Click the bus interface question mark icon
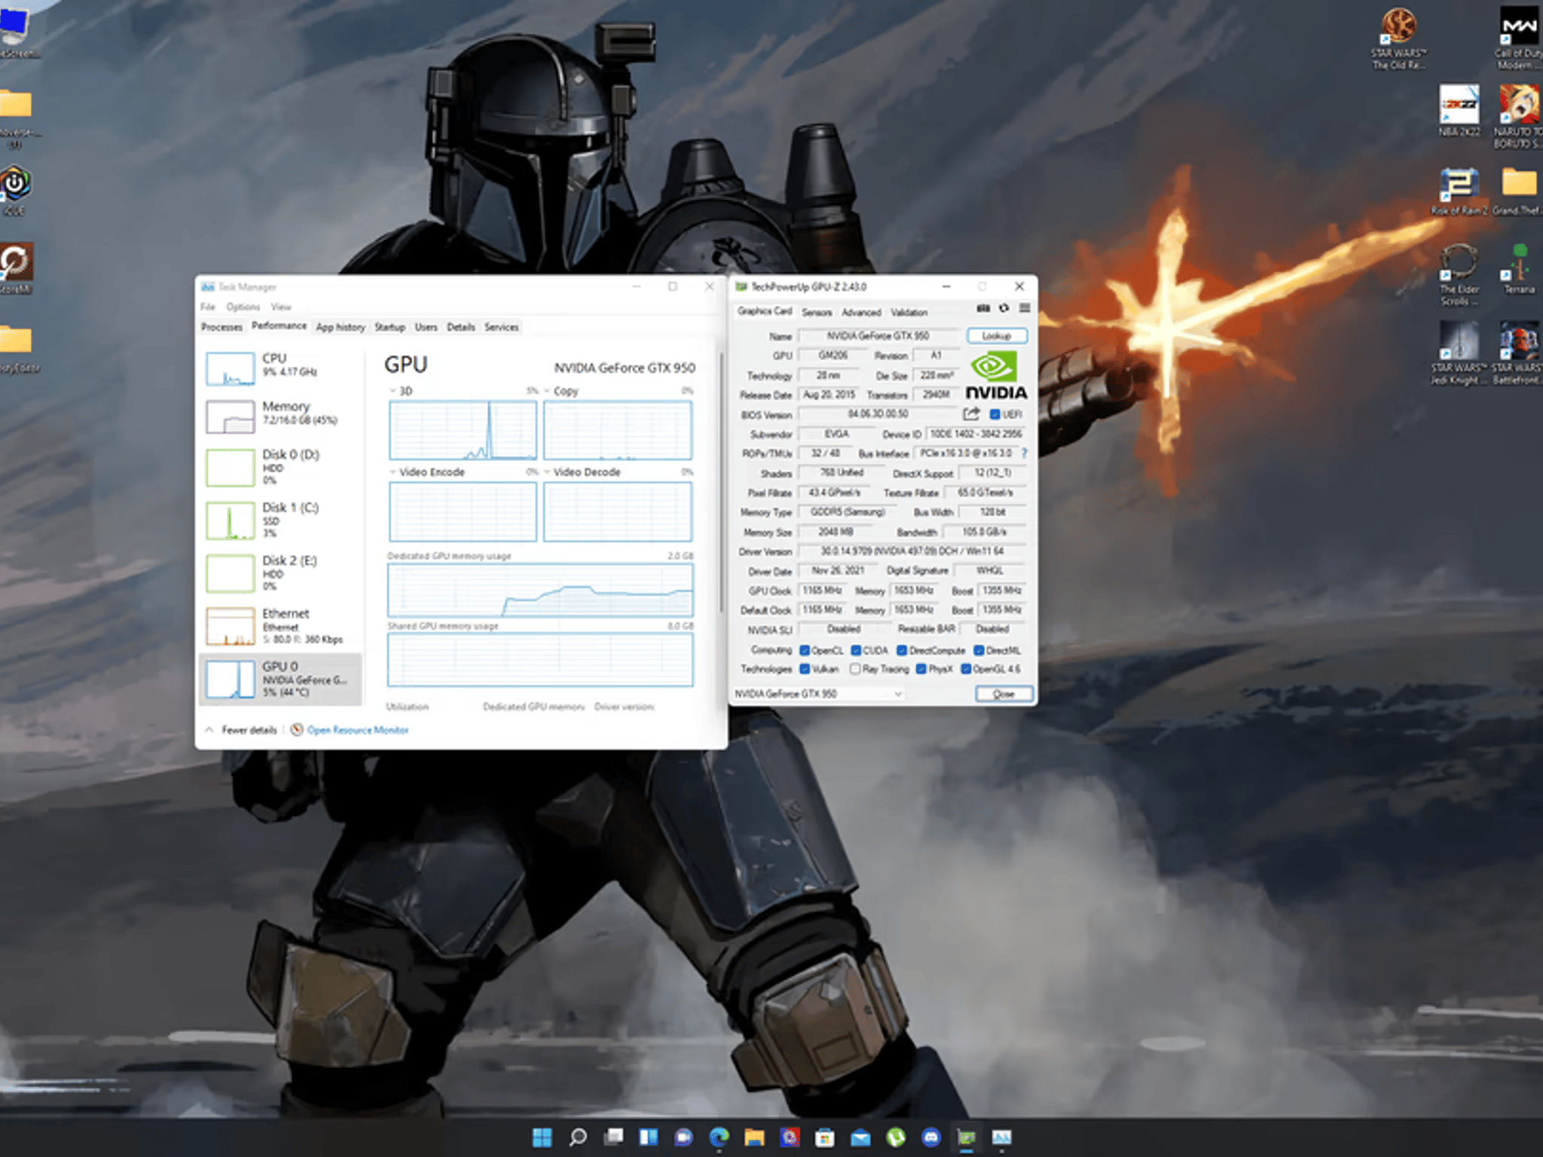 [x=1025, y=453]
